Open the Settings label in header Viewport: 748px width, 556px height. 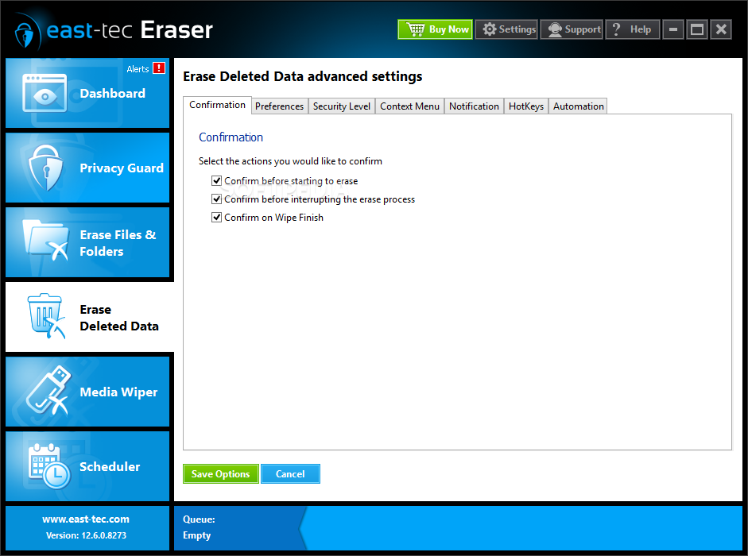(x=517, y=29)
